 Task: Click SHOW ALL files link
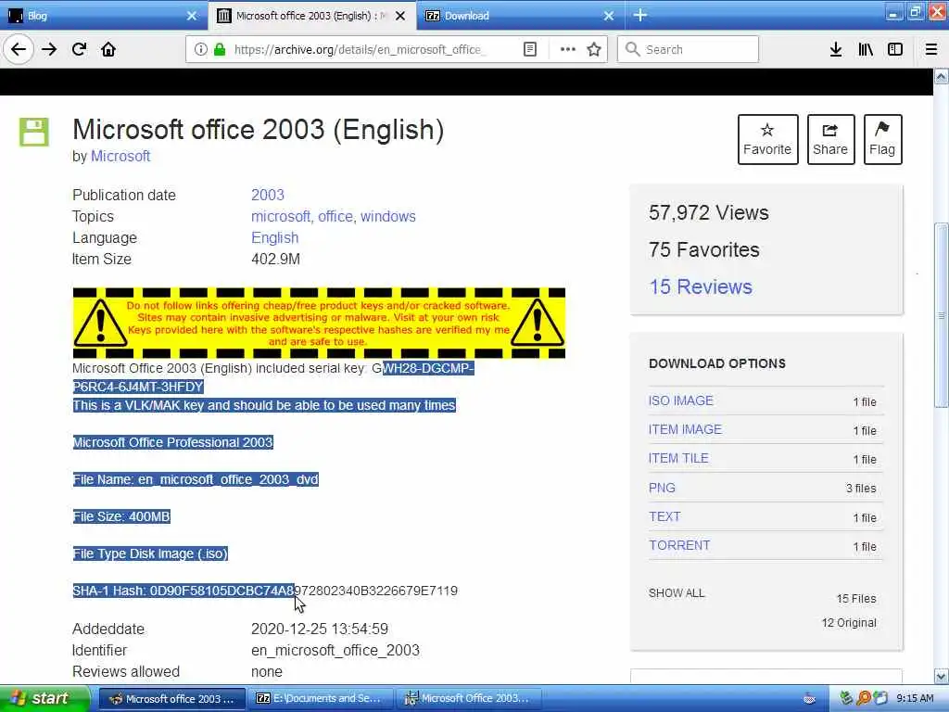(x=677, y=593)
